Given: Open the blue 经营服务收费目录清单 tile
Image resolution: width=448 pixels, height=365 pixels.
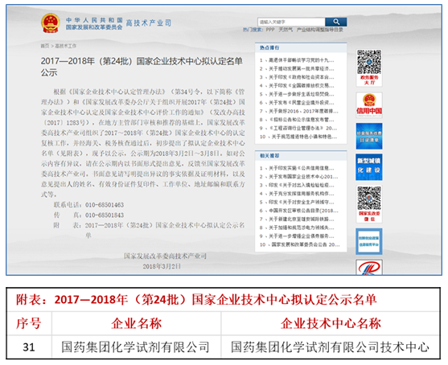Looking at the screenshot, I should tap(369, 136).
